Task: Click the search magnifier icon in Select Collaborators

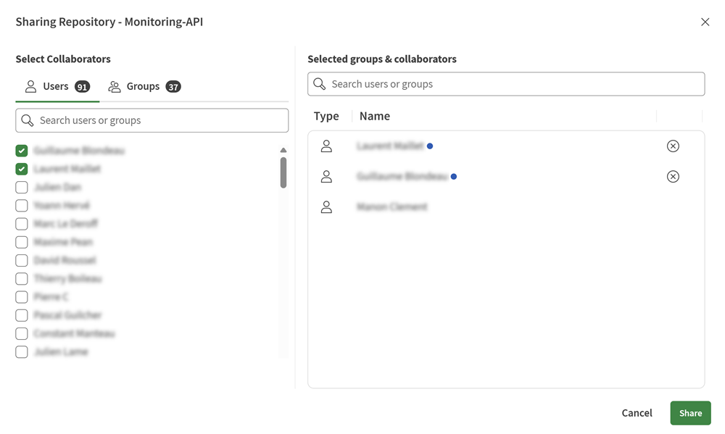Action: click(x=28, y=120)
